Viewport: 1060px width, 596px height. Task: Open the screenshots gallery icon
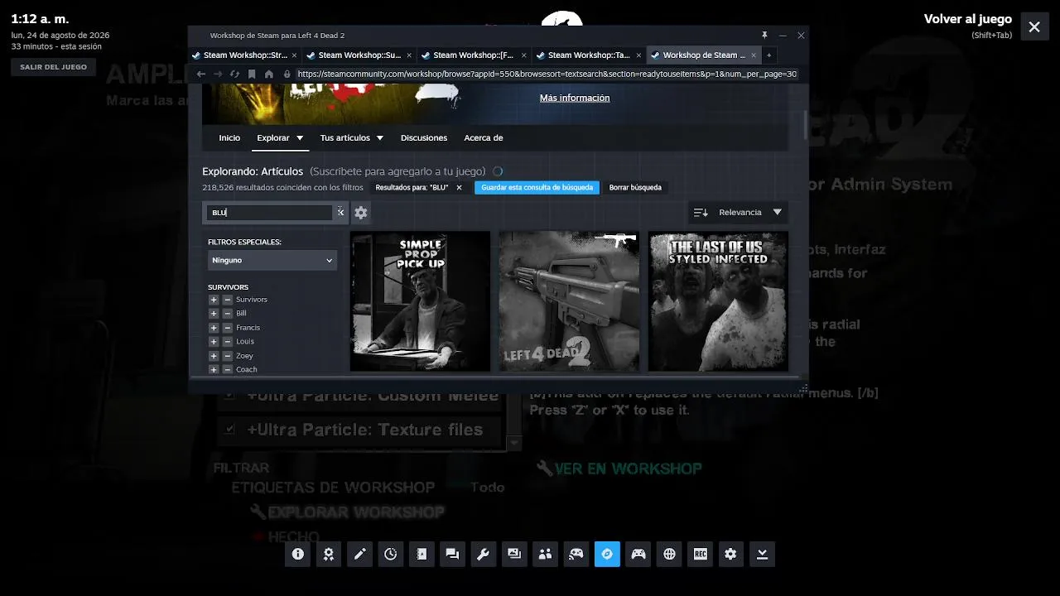[x=514, y=554]
